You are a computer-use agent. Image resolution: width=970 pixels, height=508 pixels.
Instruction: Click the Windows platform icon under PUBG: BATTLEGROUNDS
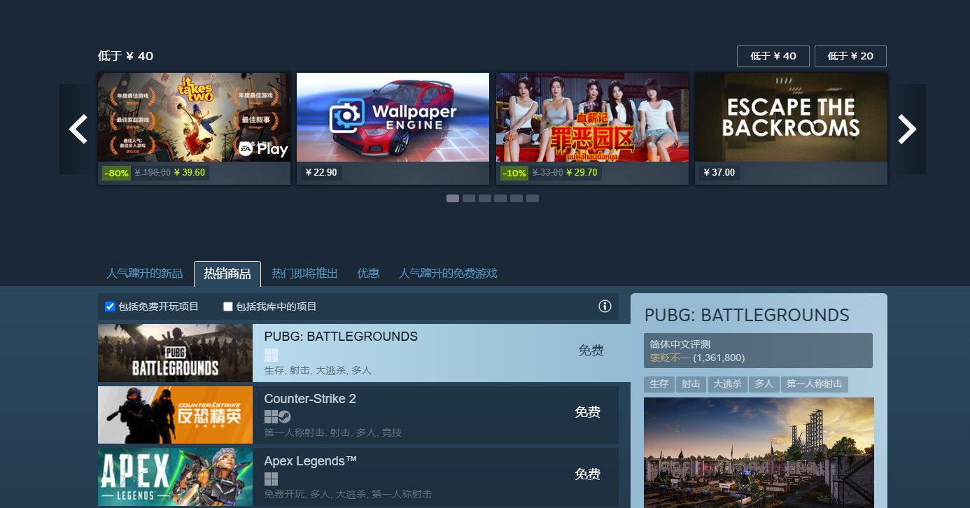coord(271,355)
